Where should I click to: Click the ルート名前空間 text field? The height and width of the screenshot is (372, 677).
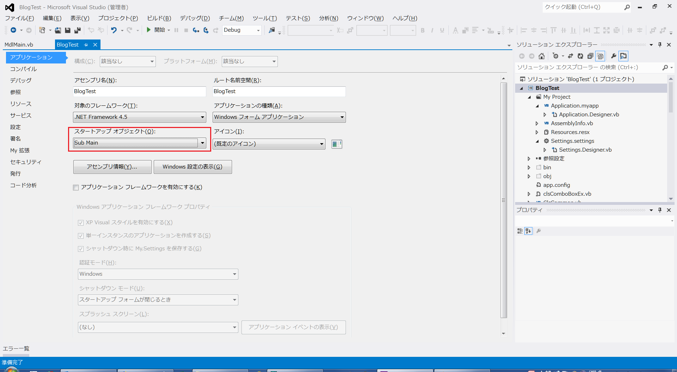(x=279, y=92)
